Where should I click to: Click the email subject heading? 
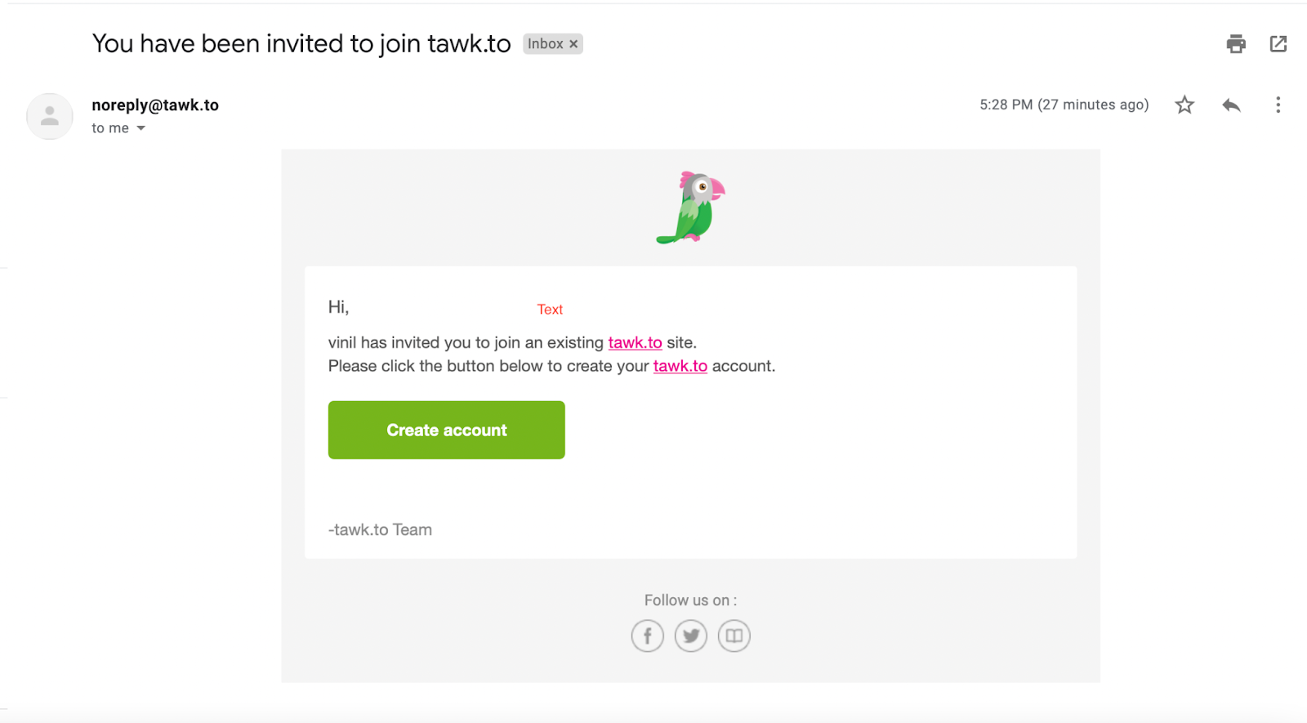coord(301,44)
